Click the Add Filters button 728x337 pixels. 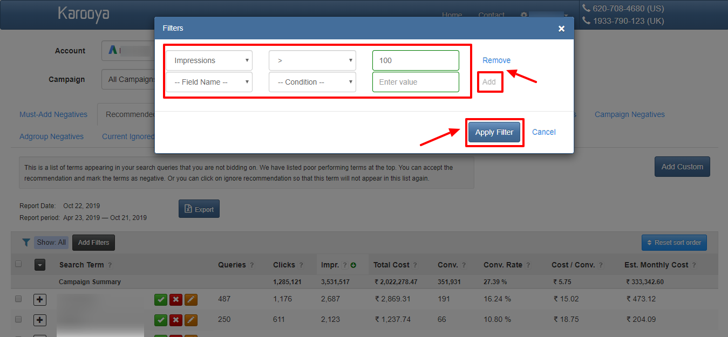pos(93,243)
